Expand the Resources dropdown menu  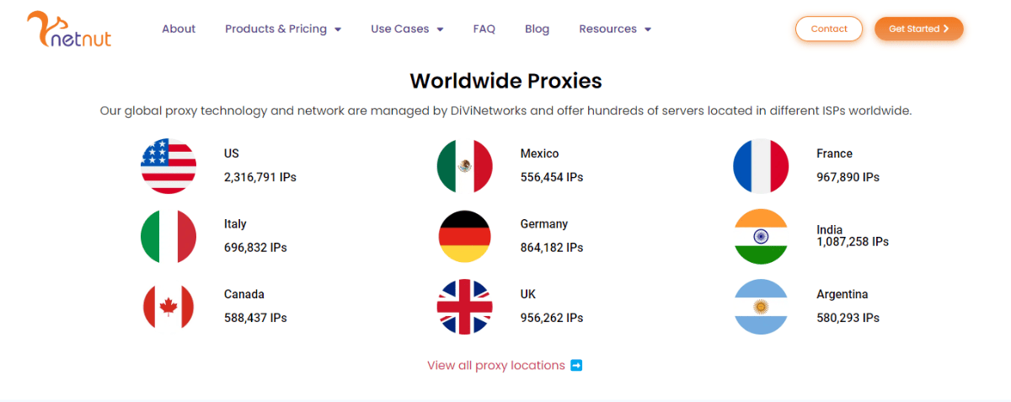click(x=614, y=29)
